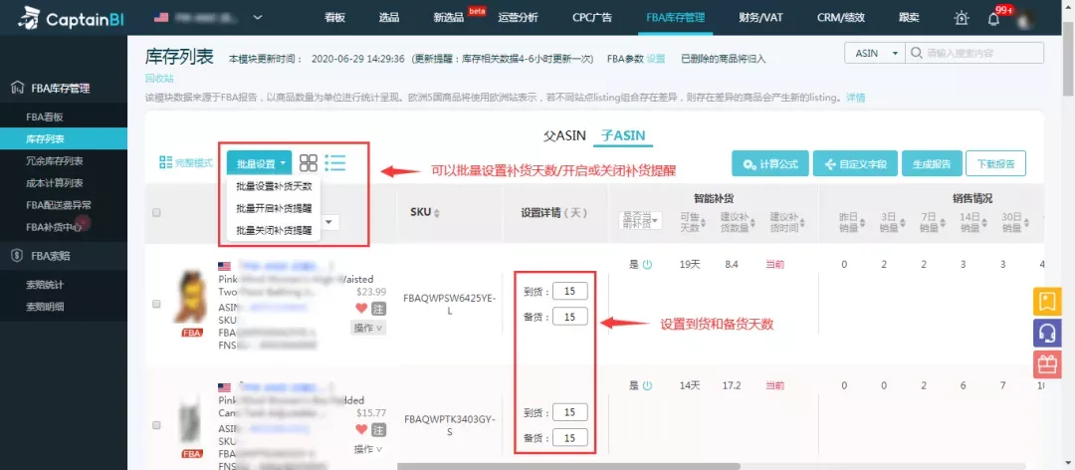
Task: Select 批量开启补货提醒 menu option
Action: click(274, 208)
